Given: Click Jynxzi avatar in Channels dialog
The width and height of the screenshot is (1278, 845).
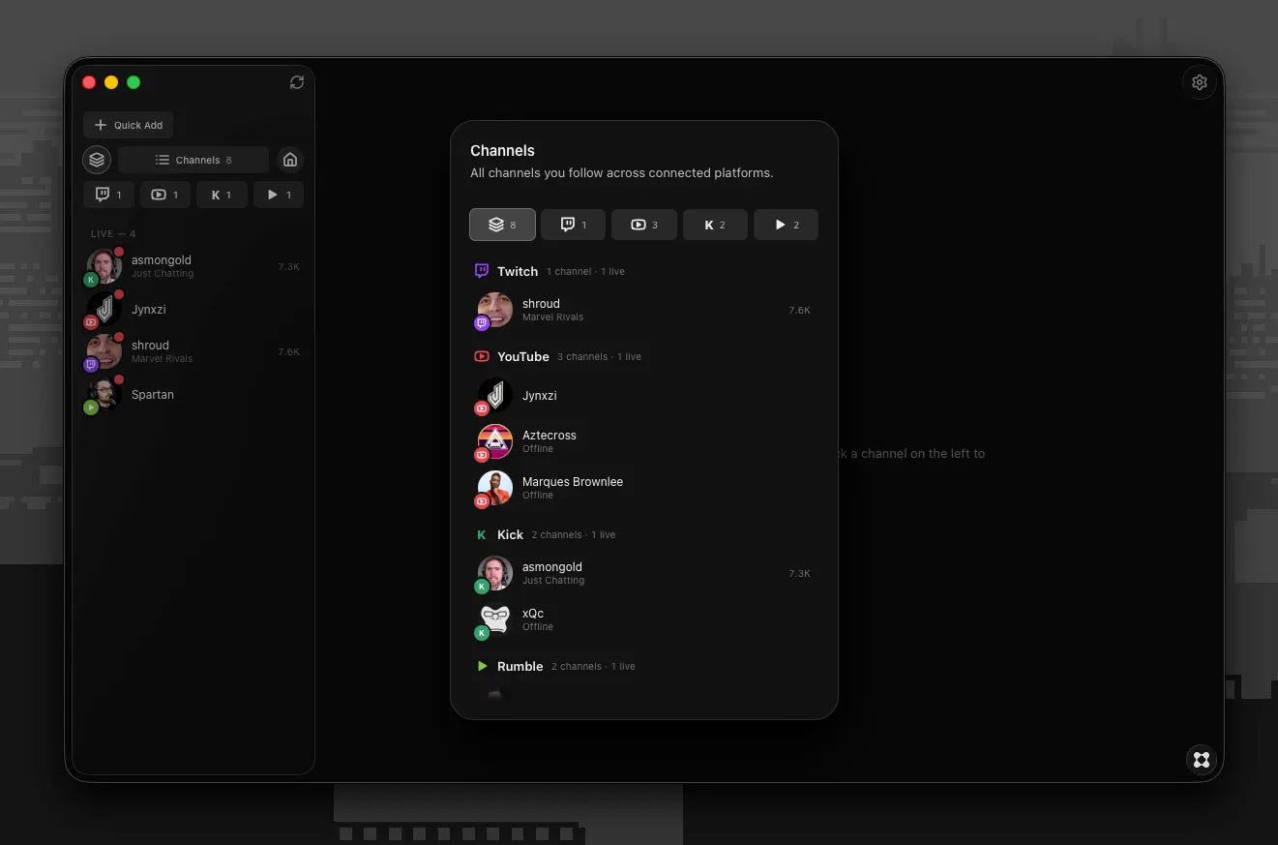Looking at the screenshot, I should tap(494, 395).
